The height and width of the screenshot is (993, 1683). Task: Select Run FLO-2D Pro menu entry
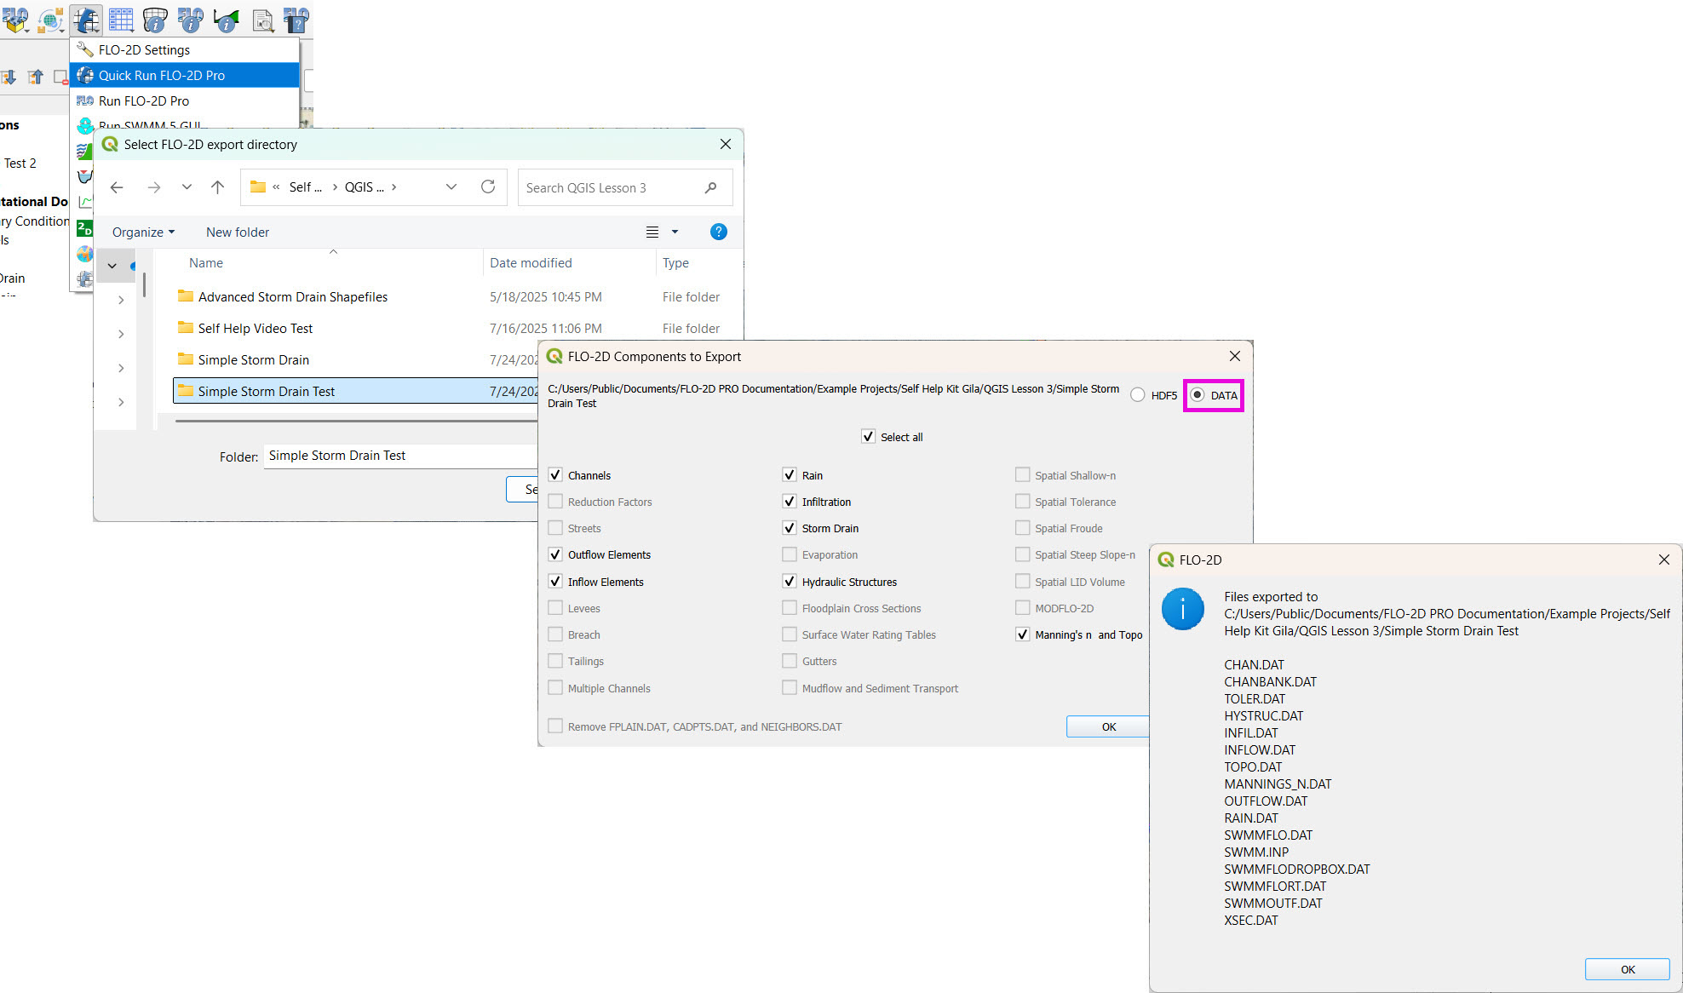(144, 100)
